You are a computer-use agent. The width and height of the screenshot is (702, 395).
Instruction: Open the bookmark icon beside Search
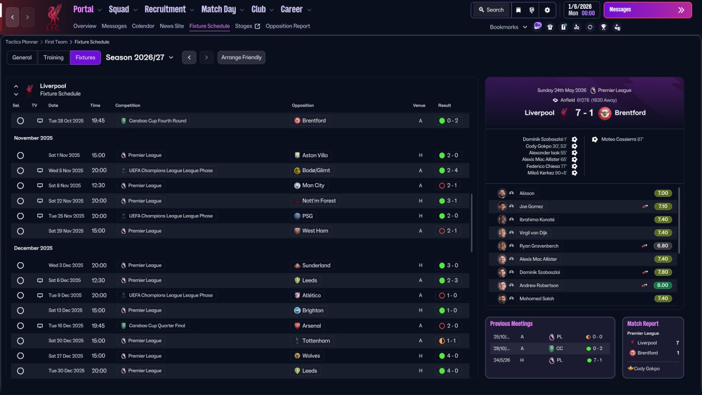click(x=518, y=10)
